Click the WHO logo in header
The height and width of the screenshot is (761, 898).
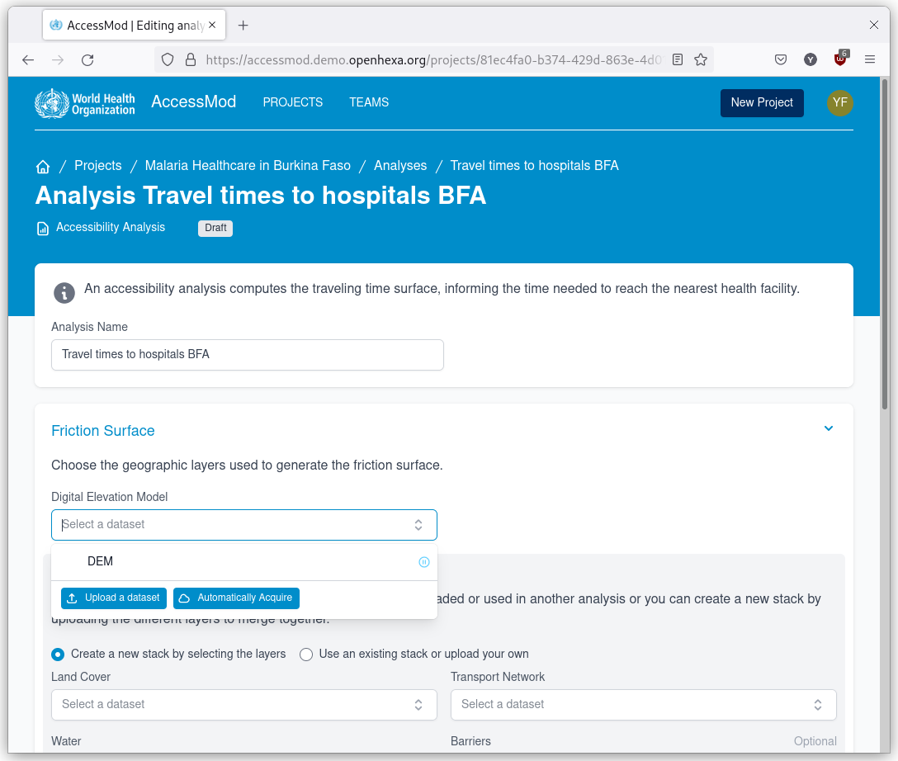(84, 103)
